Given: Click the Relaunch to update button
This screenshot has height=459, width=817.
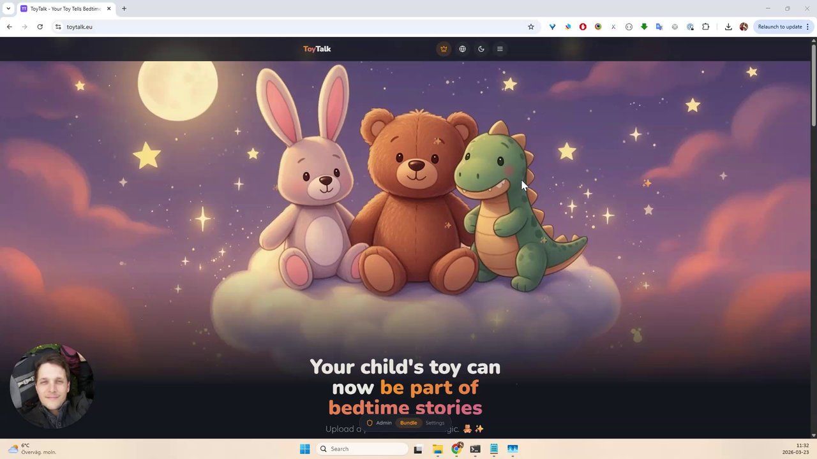Looking at the screenshot, I should pos(779,27).
